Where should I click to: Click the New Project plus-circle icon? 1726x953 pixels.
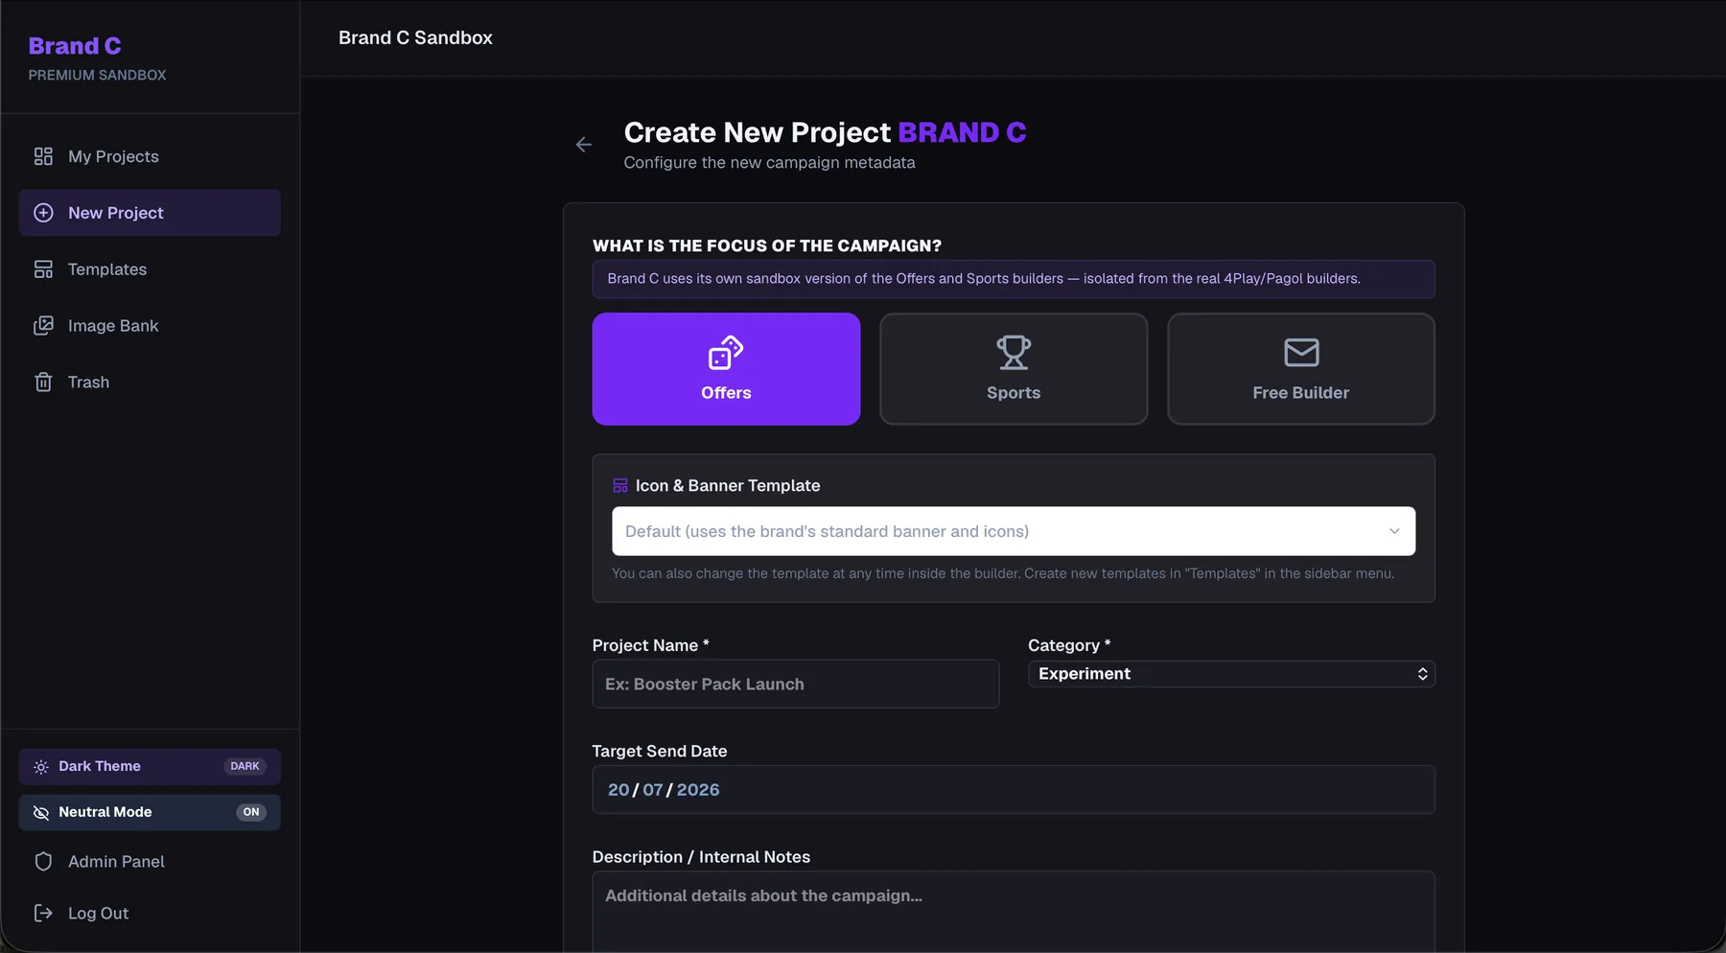[x=43, y=213]
